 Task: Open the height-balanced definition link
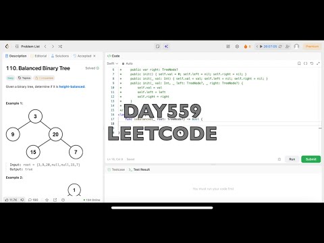point(72,86)
